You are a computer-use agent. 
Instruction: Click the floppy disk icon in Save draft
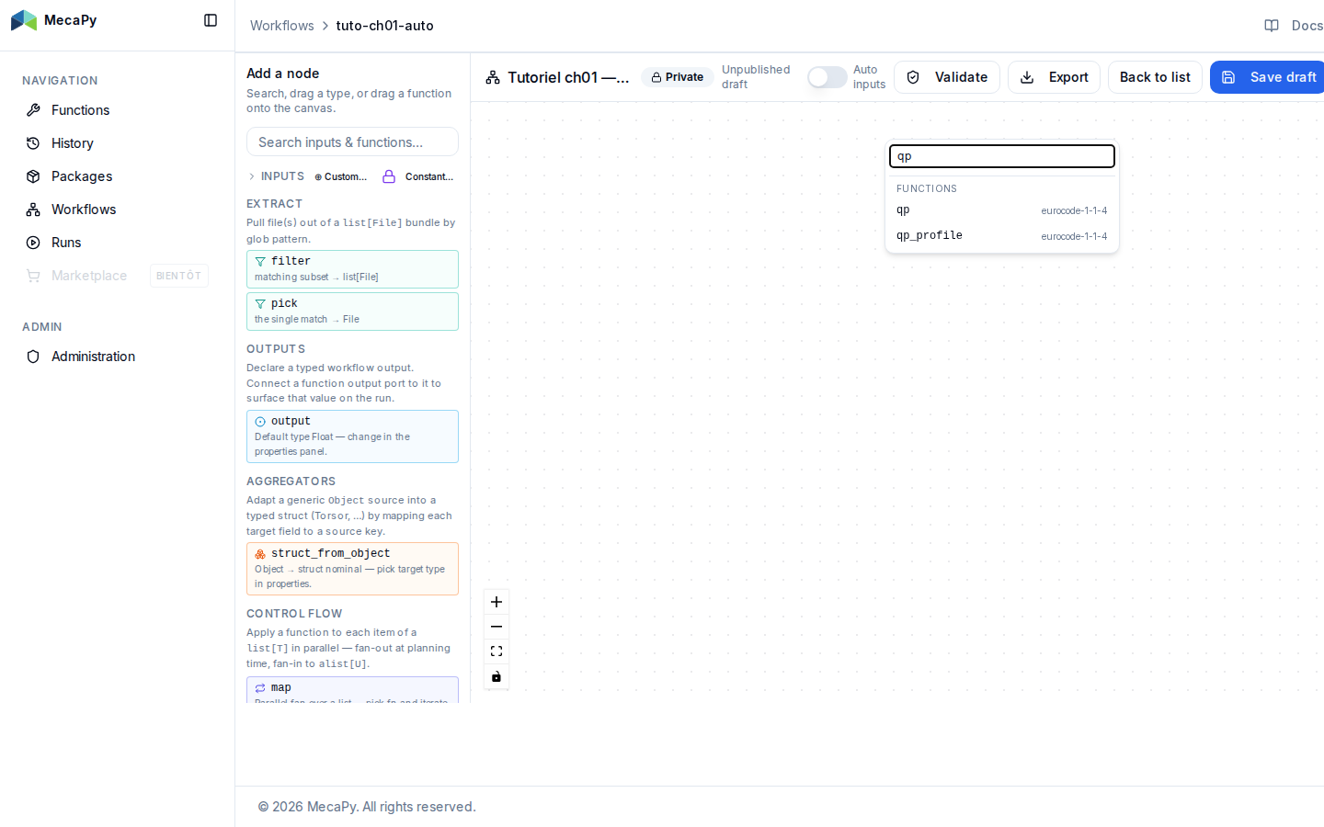(x=1228, y=77)
